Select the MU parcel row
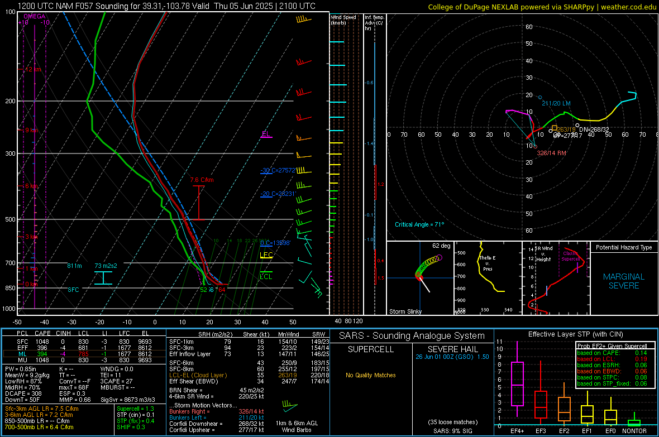The height and width of the screenshot is (437, 659). point(84,359)
